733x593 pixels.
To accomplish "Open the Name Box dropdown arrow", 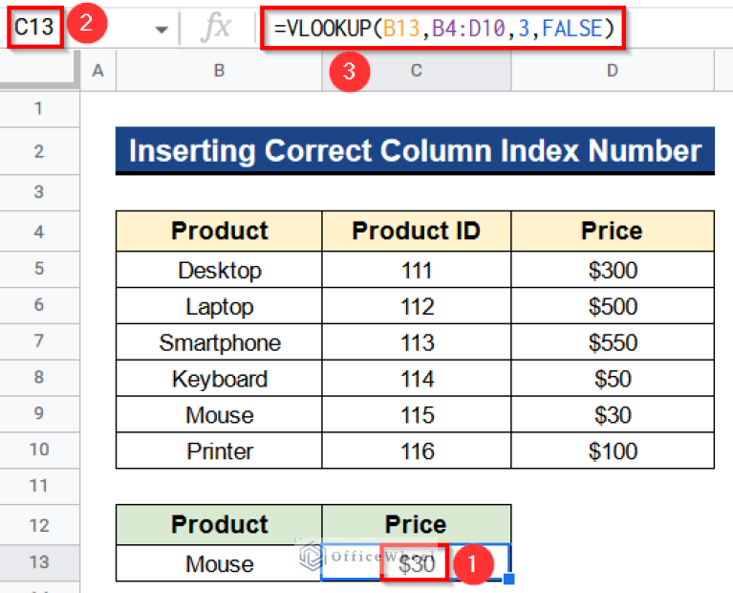I will pyautogui.click(x=161, y=29).
